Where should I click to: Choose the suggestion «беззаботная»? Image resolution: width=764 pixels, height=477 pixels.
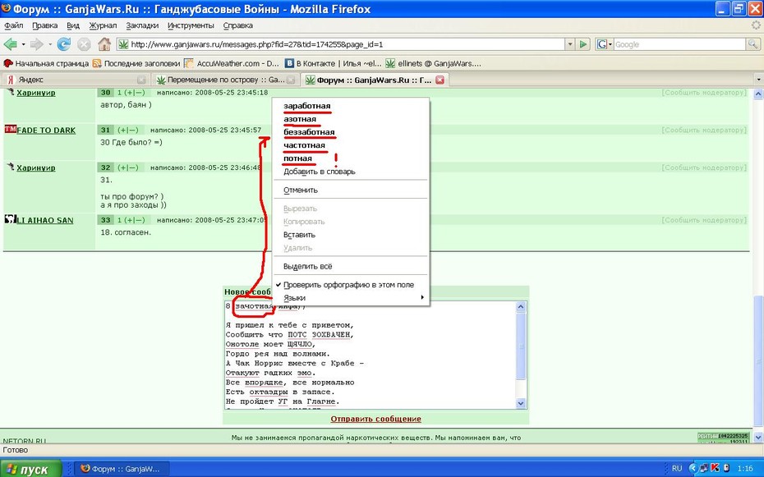(x=309, y=132)
